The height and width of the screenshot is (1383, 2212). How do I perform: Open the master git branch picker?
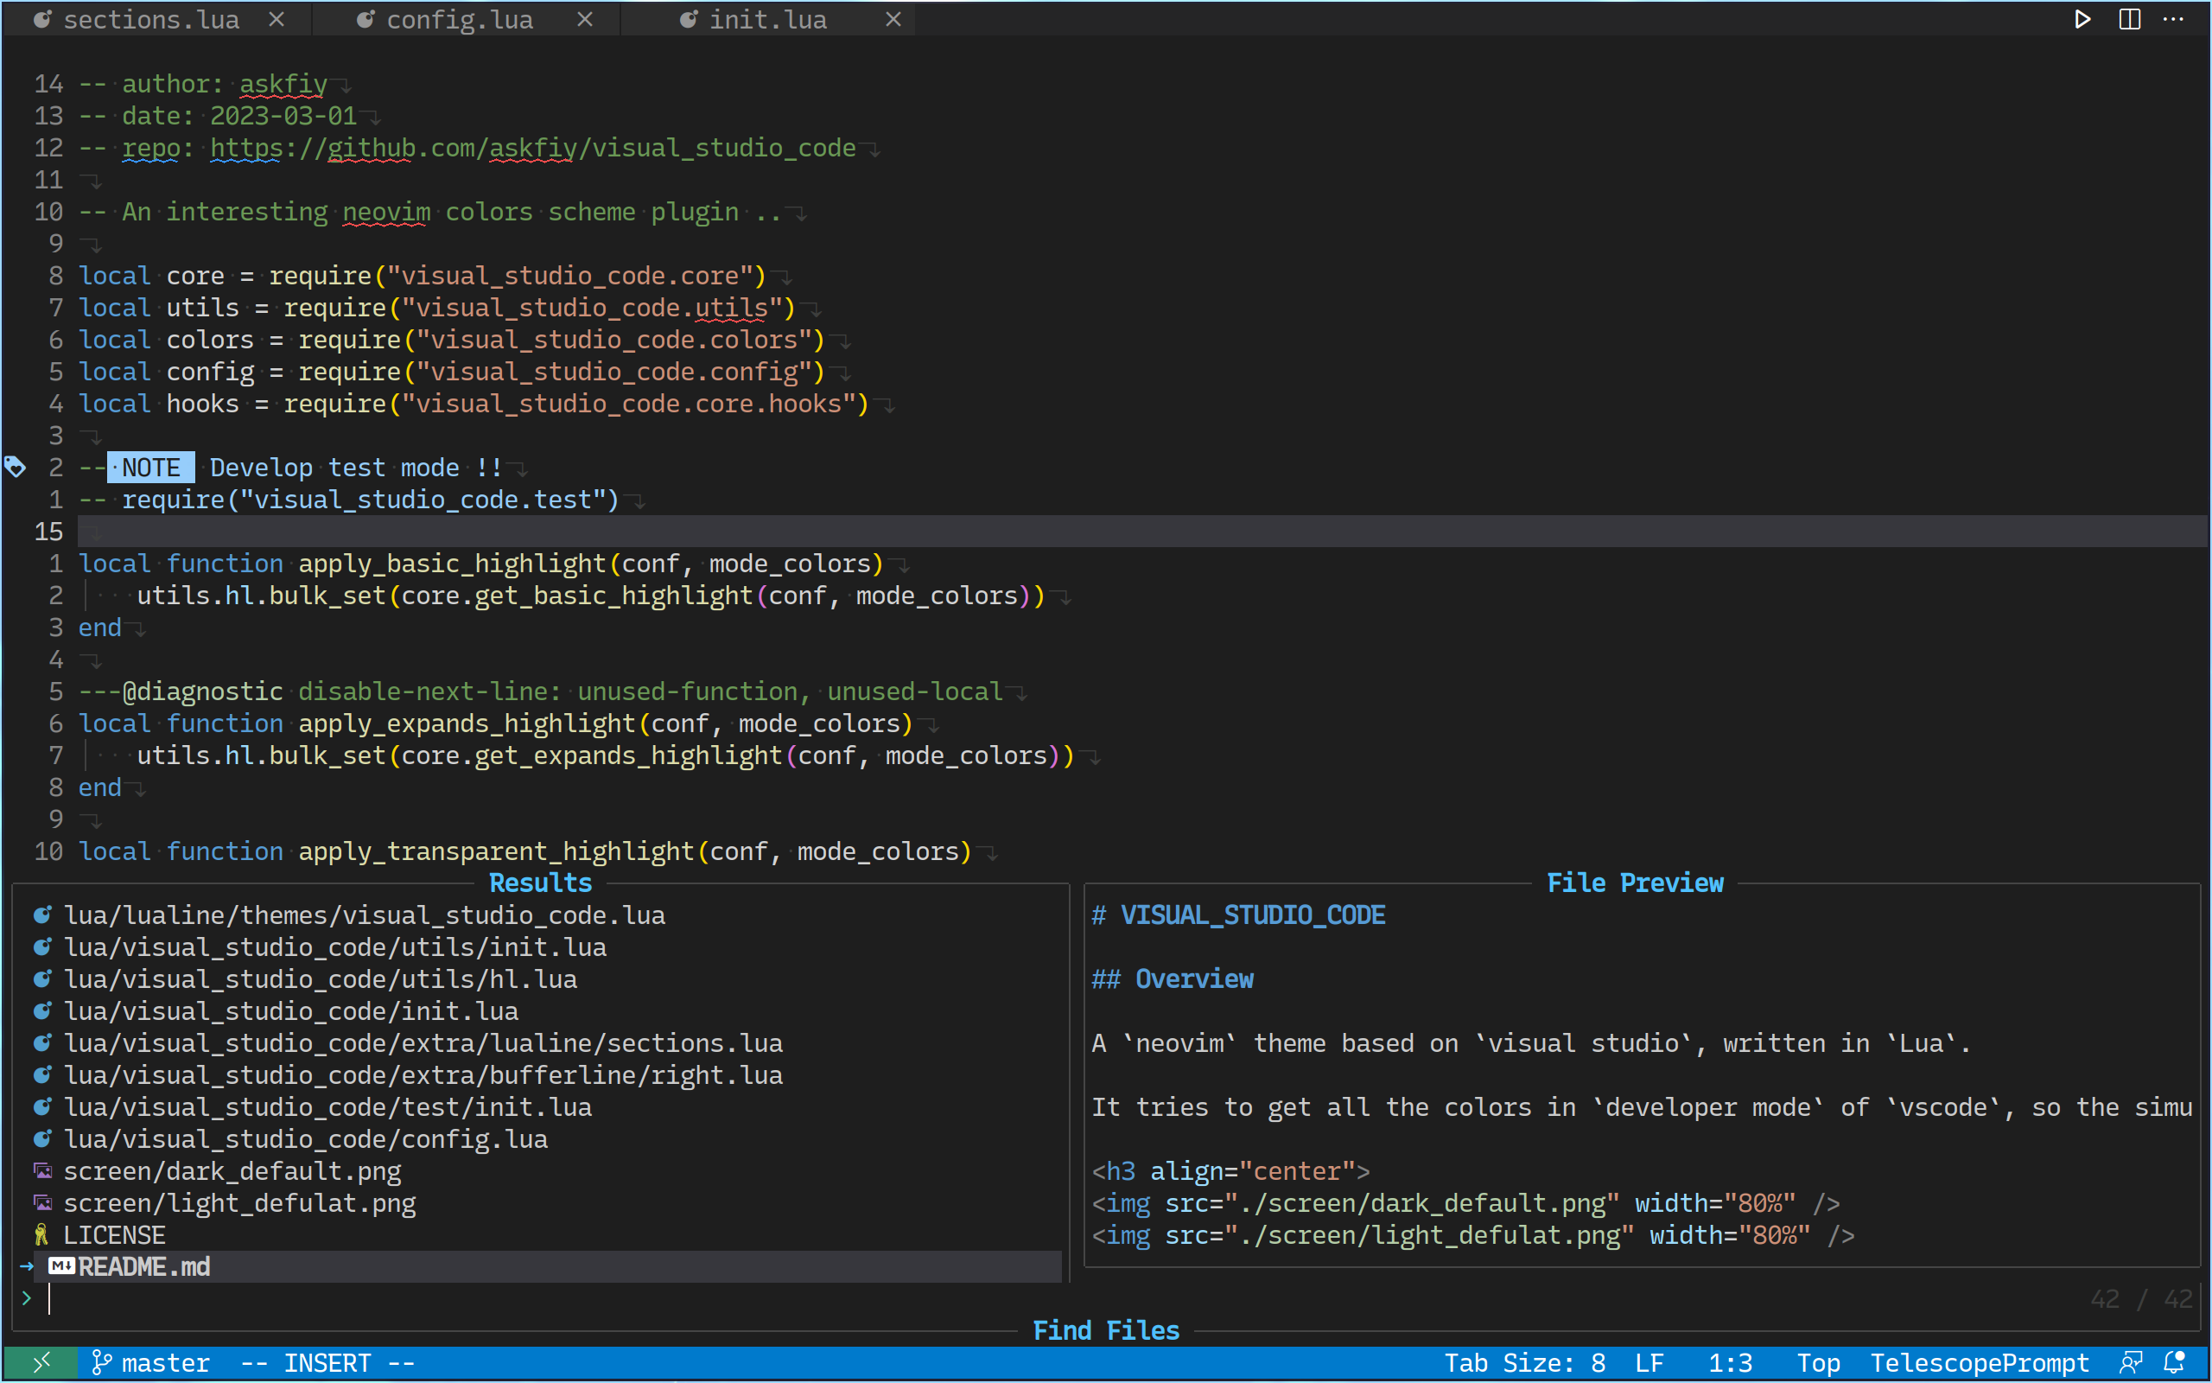(x=151, y=1363)
